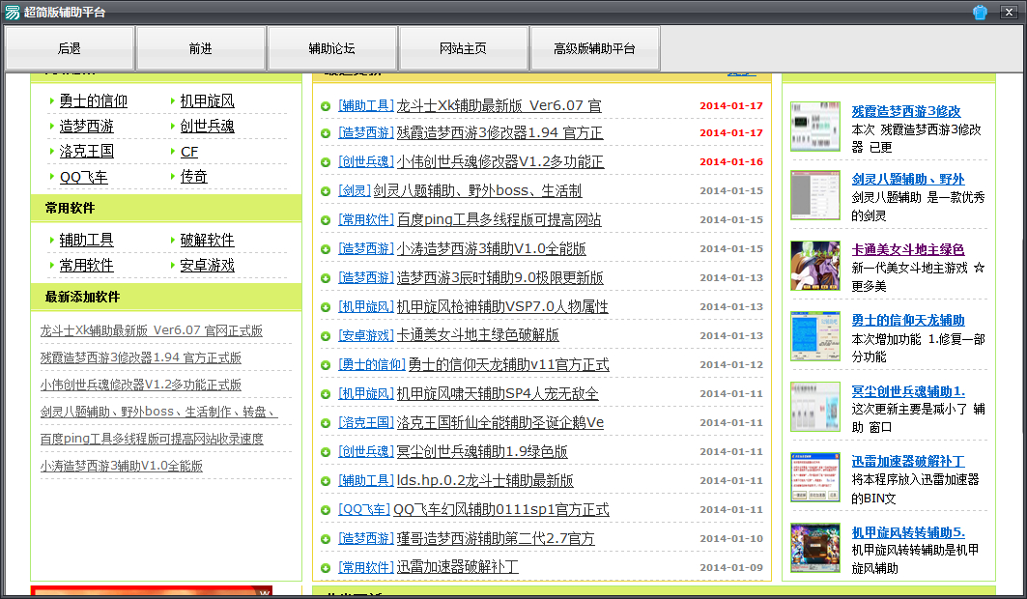Click the blue shirt skin icon in title bar
The height and width of the screenshot is (599, 1027).
[980, 12]
